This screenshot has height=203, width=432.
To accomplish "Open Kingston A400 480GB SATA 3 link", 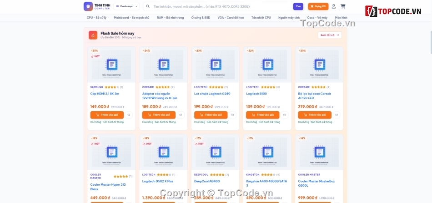I will click(x=266, y=183).
